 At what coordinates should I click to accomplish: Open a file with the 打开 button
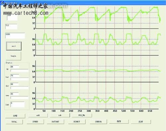click(141, 122)
